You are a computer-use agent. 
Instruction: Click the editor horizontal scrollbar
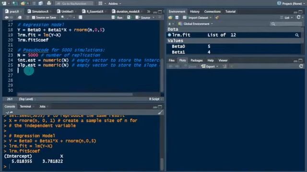pyautogui.click(x=75, y=95)
